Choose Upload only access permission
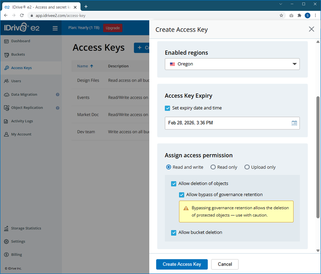The image size is (321, 274). 247,167
